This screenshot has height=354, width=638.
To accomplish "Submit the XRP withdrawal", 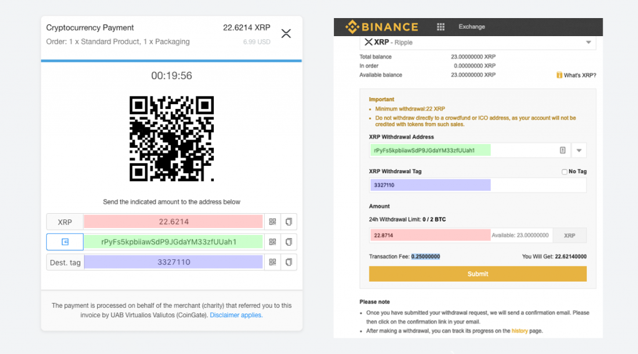I will coord(478,274).
